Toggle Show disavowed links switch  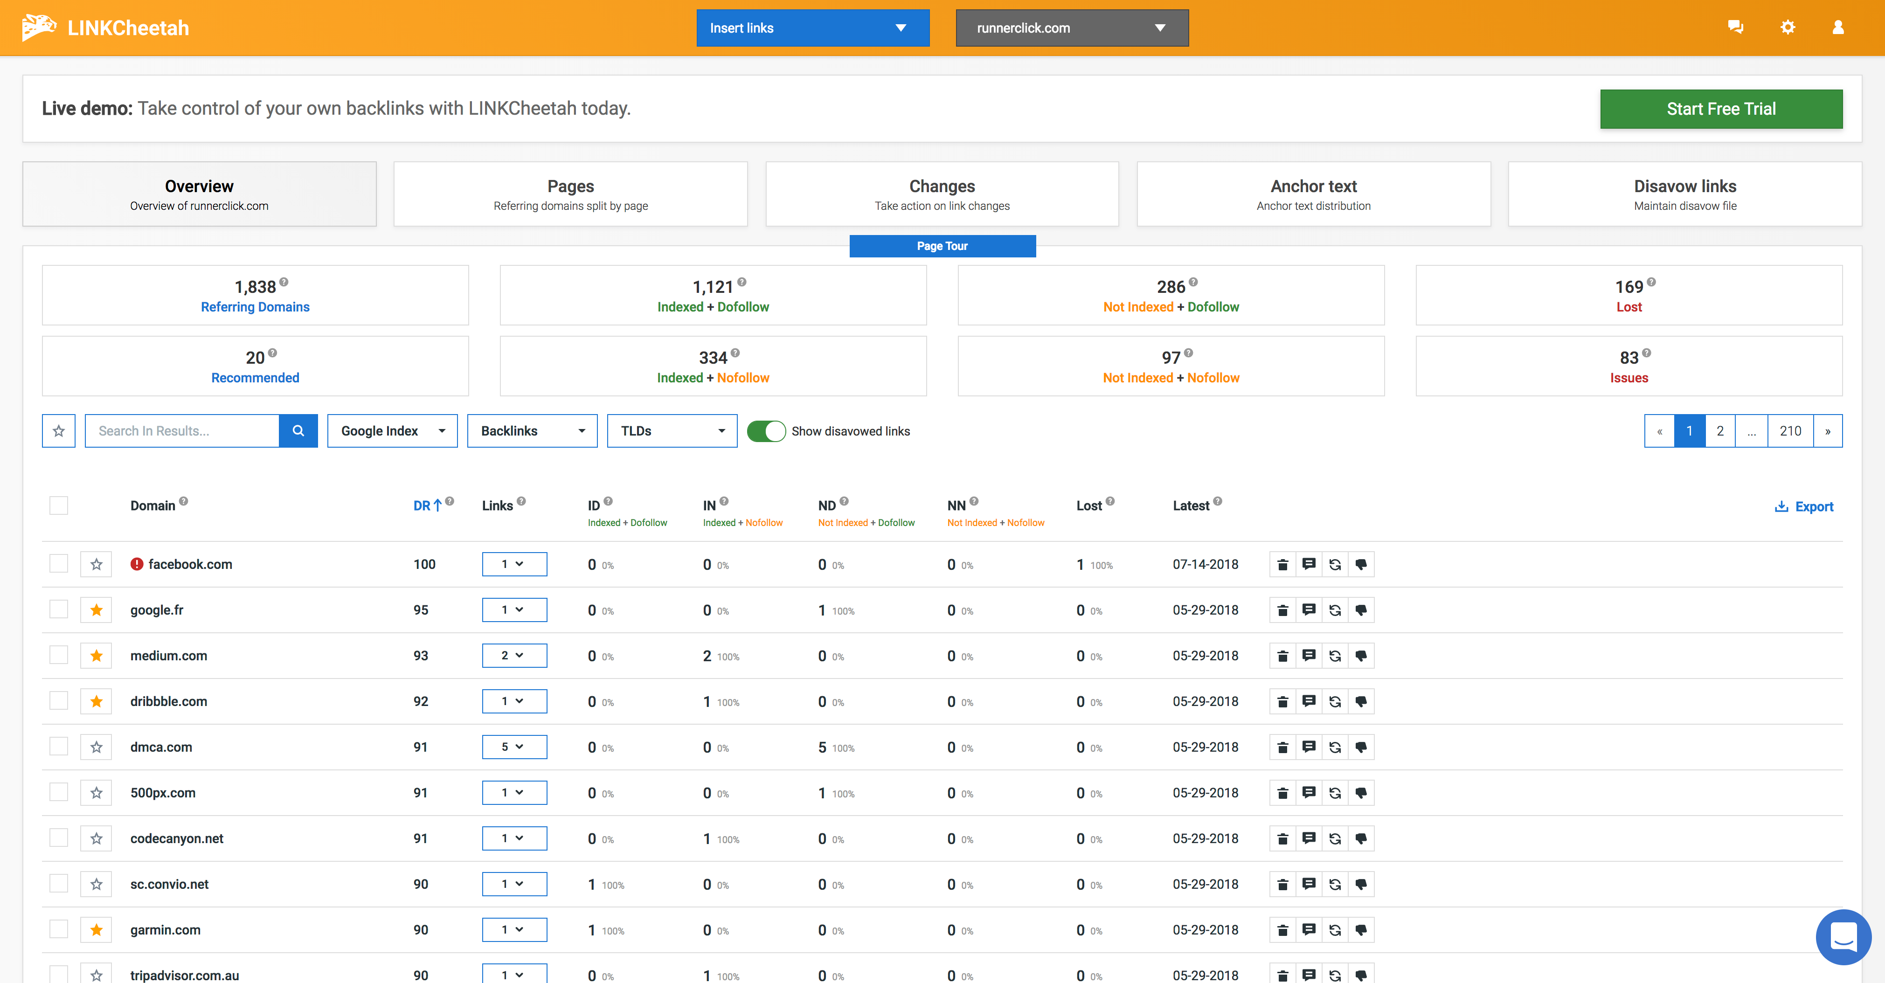766,431
